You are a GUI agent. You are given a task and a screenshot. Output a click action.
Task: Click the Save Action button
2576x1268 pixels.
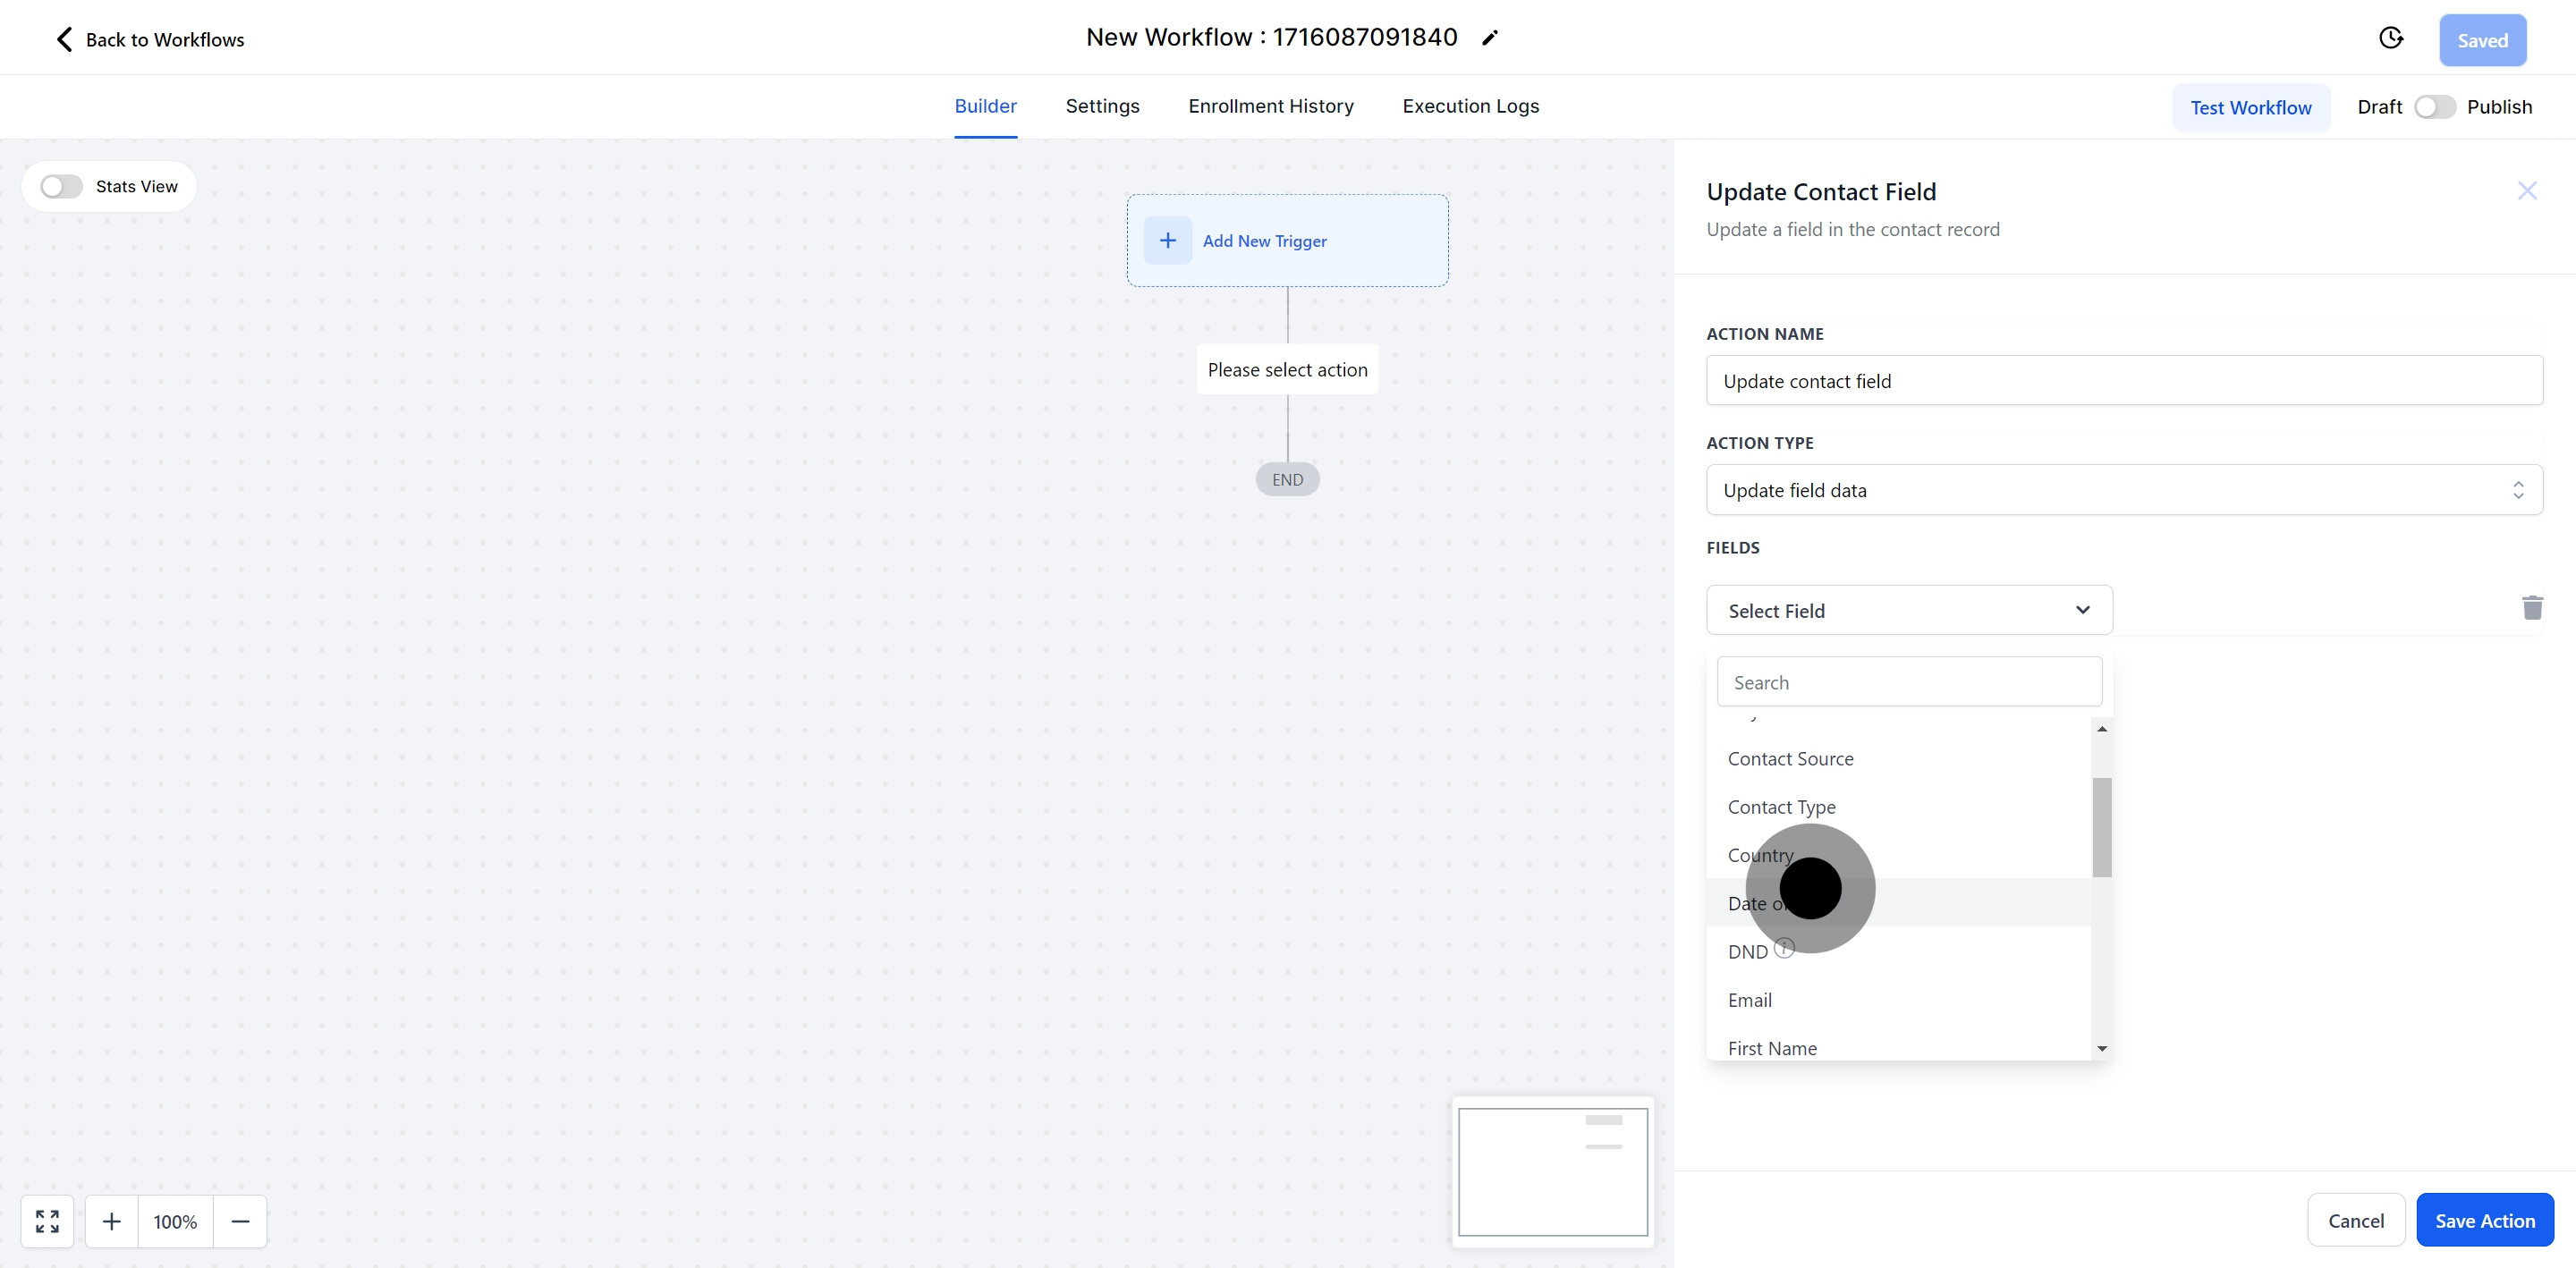point(2484,1220)
